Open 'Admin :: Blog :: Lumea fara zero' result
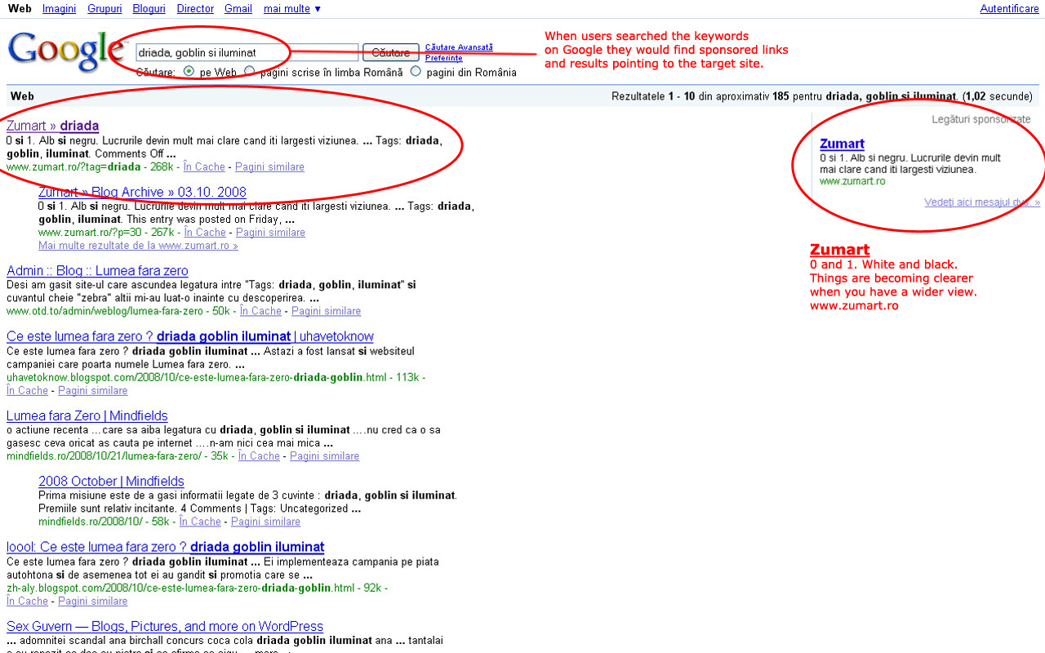Viewport: 1045px width, 653px height. coord(97,271)
